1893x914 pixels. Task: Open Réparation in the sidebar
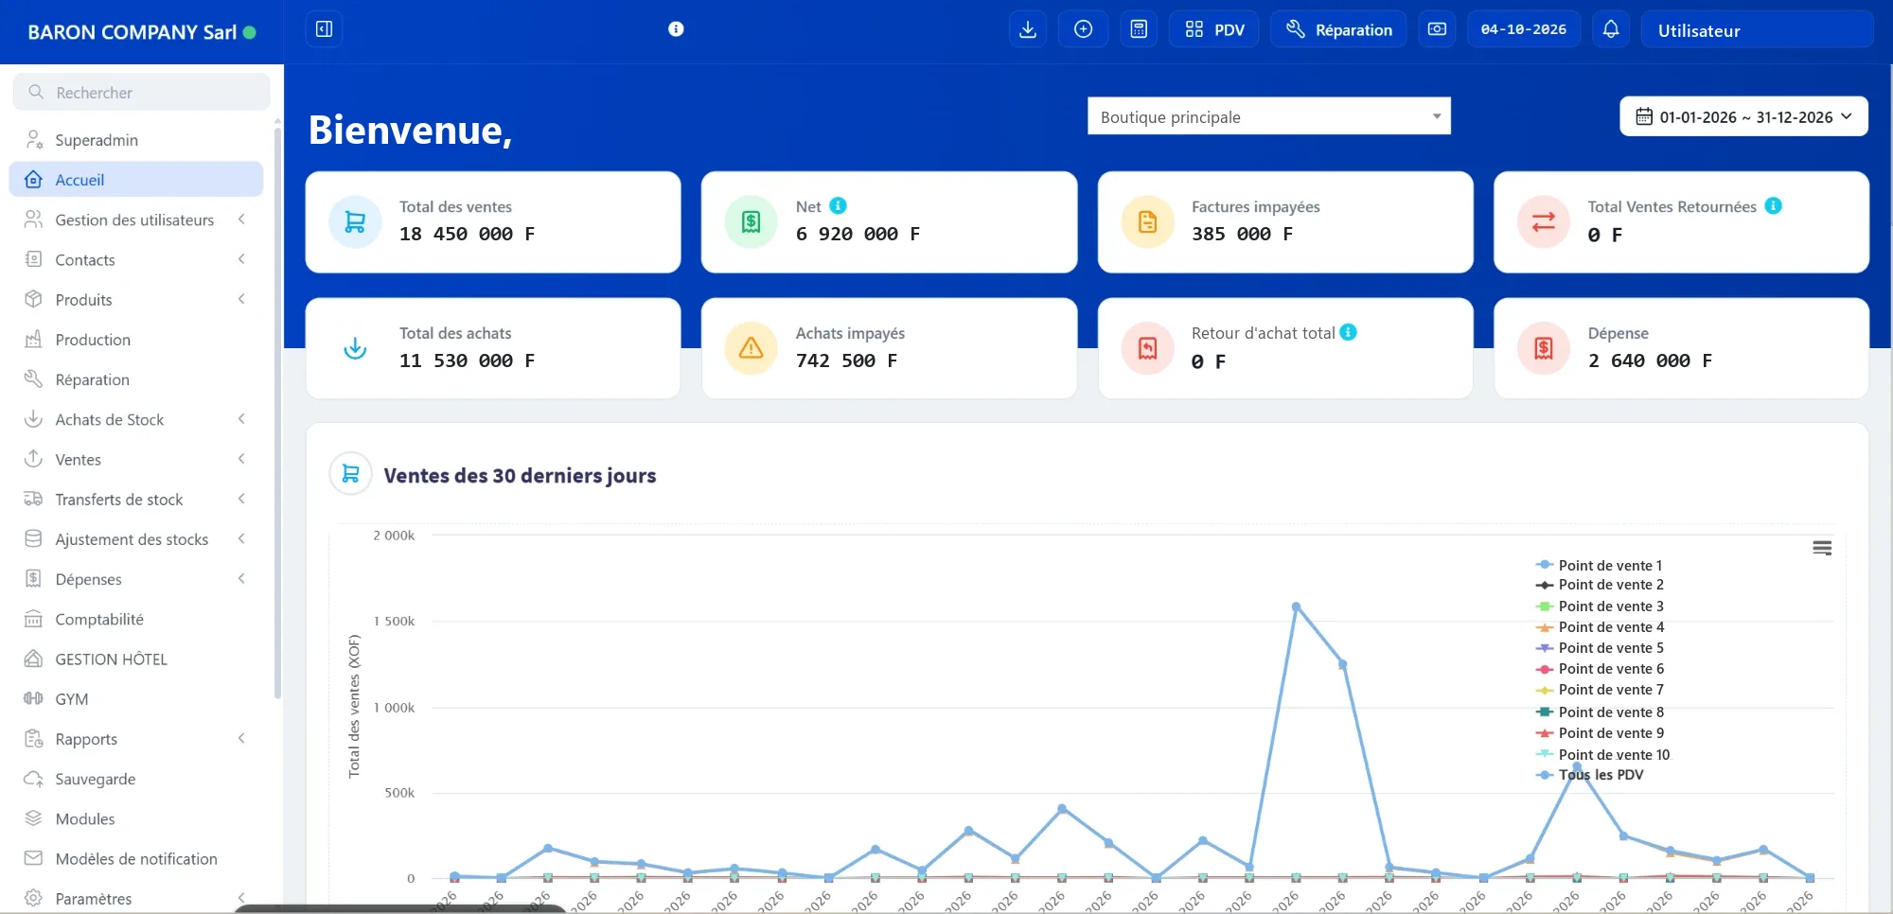click(136, 379)
